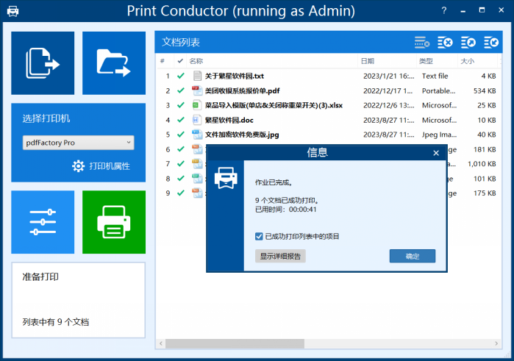The image size is (514, 361).
Task: Click the 2023/1/21 date cell
Action: tap(389, 76)
